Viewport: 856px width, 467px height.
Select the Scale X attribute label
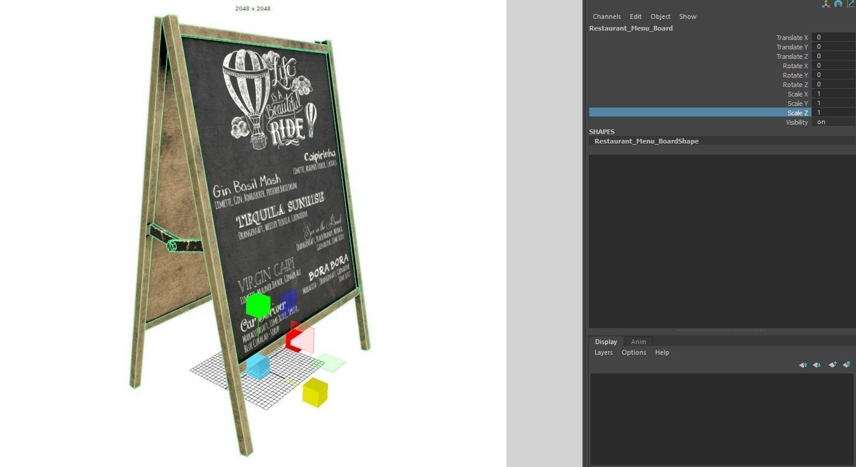click(x=798, y=94)
